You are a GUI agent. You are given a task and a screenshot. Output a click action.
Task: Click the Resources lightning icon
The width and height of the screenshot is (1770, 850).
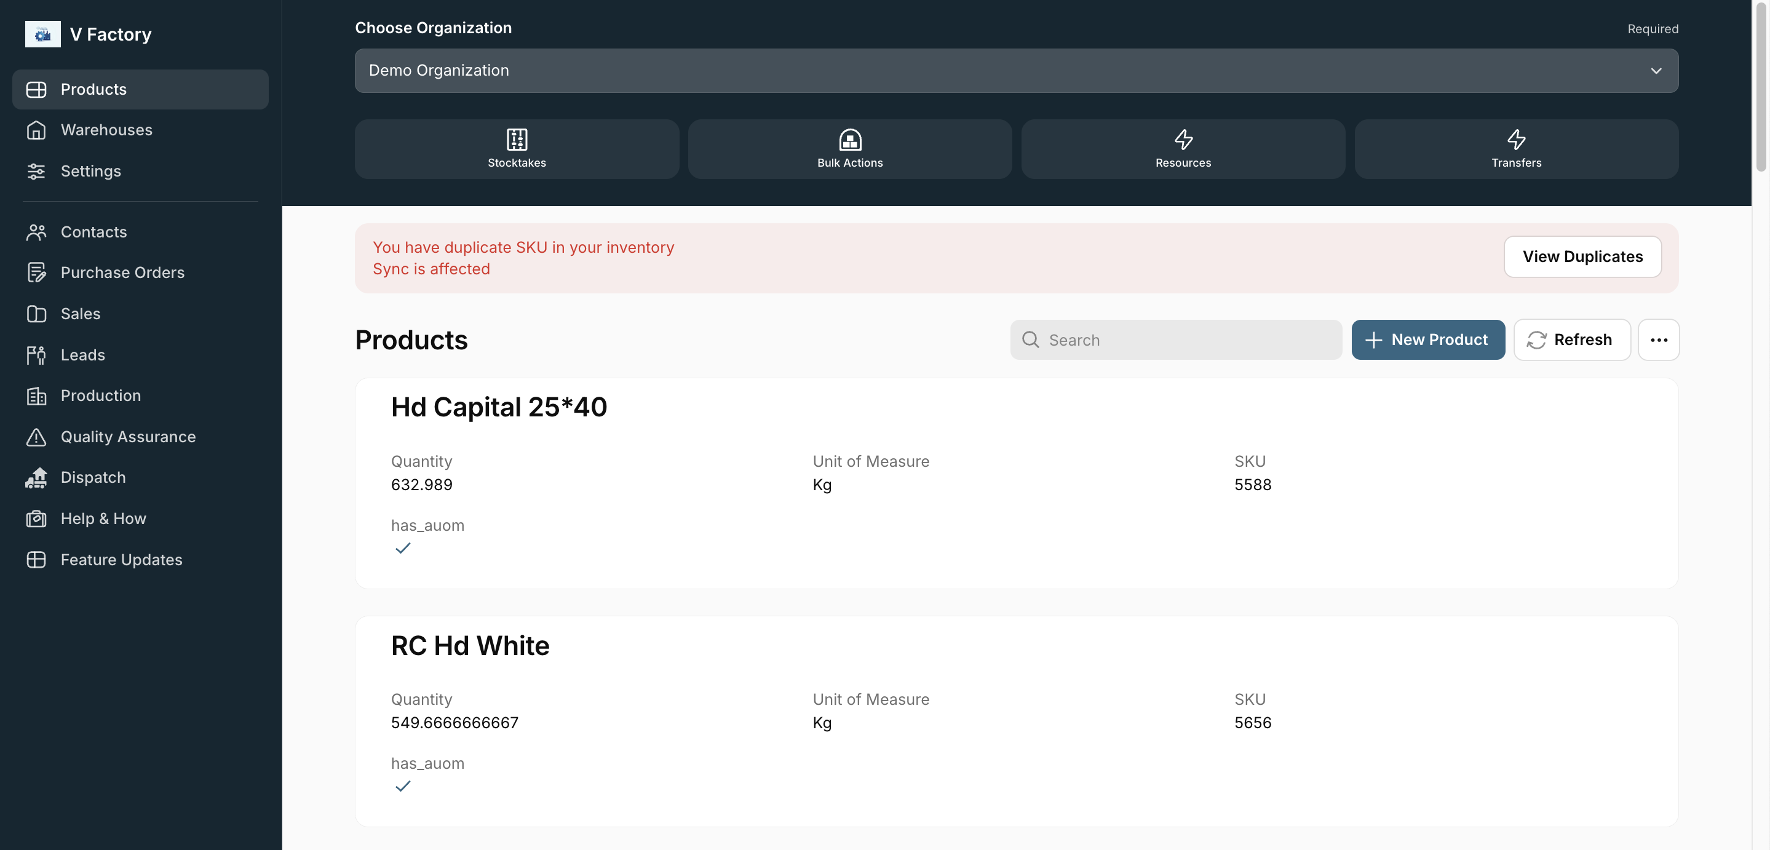click(x=1183, y=140)
